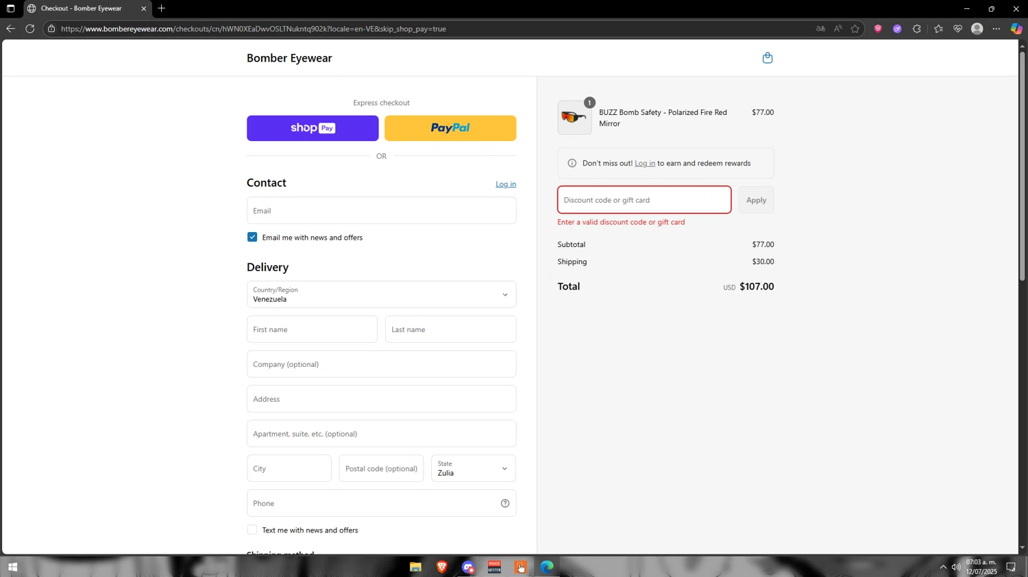The width and height of the screenshot is (1028, 577).
Task: Pay with Shop Pay express button
Action: (x=313, y=129)
